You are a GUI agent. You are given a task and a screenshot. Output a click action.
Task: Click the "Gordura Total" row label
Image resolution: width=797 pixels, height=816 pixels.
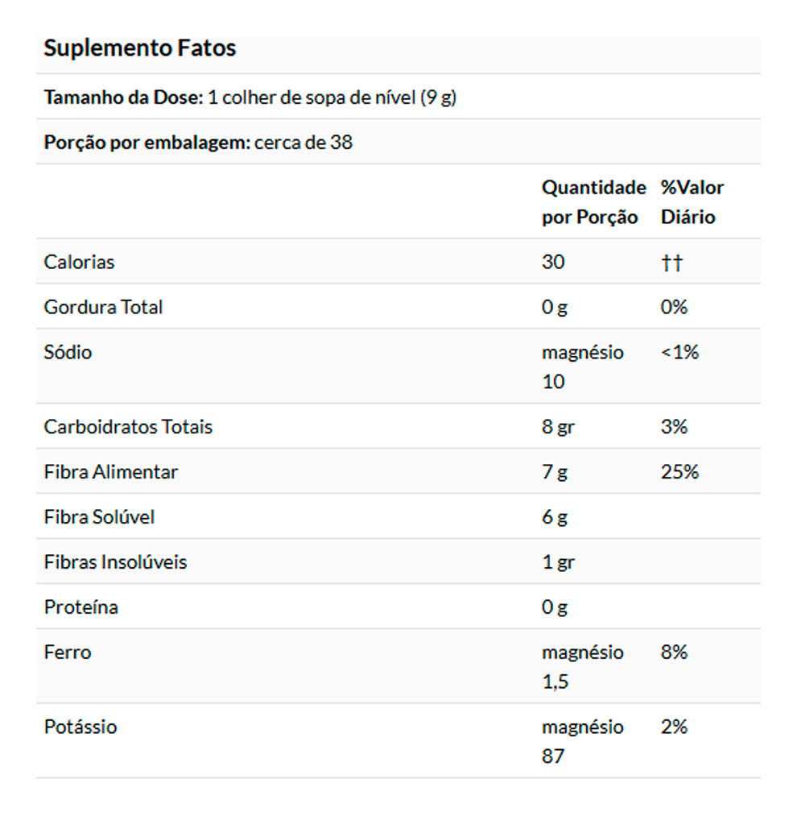[x=103, y=307]
